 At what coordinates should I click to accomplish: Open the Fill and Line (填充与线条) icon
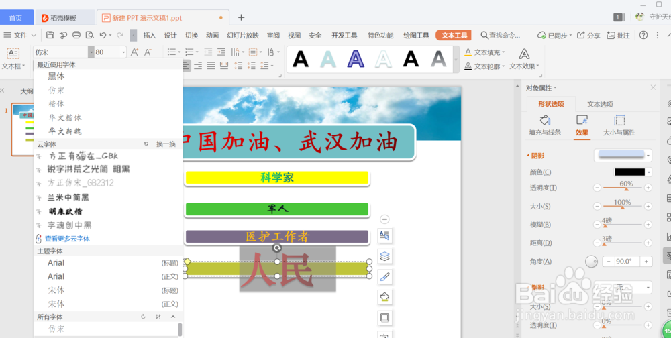pos(545,120)
